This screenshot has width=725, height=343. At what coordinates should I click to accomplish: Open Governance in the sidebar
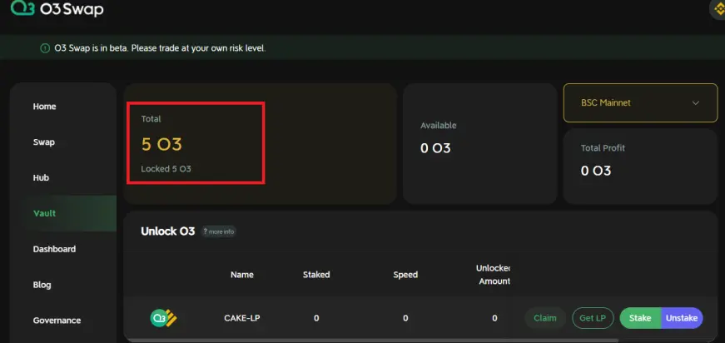click(x=57, y=320)
